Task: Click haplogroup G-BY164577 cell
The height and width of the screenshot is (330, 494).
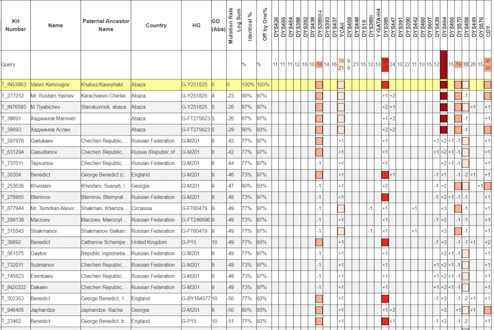Action: (196, 299)
